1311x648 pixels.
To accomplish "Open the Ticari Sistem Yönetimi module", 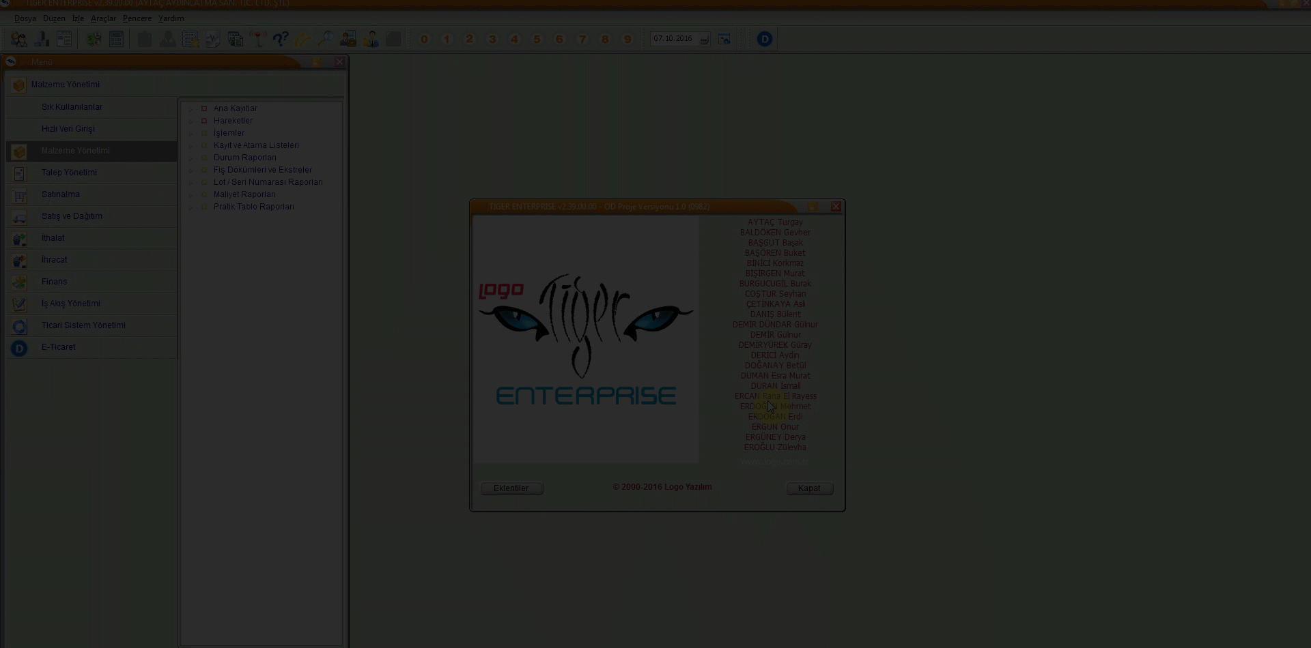I will 91,325.
